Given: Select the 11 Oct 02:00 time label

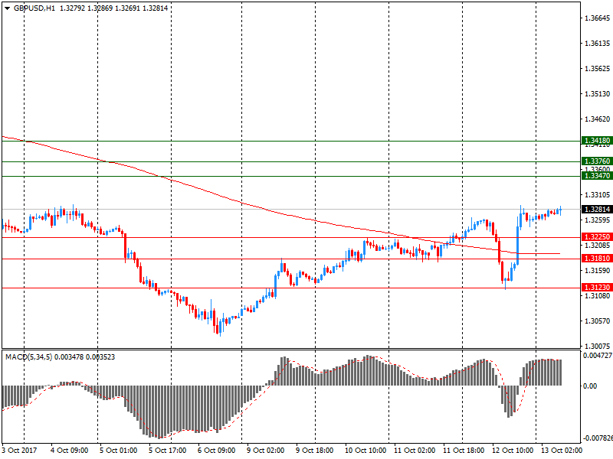Looking at the screenshot, I should (x=415, y=451).
